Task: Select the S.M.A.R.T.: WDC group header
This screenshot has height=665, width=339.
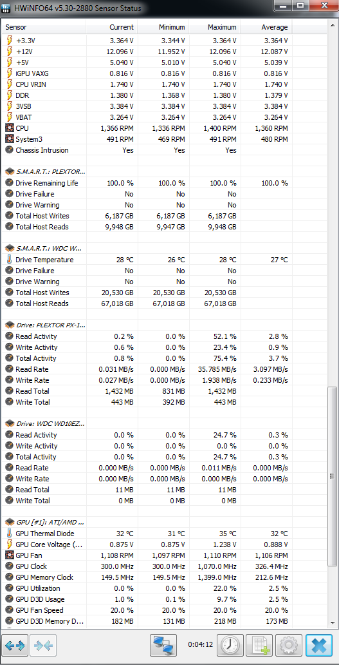Action: (43, 249)
